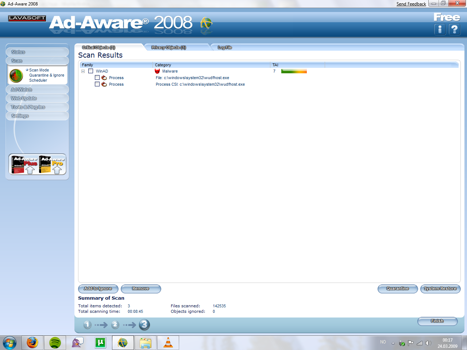Screen dimensions: 467x350
Task: Open Spotify from the taskbar
Action: pyautogui.click(x=55, y=343)
